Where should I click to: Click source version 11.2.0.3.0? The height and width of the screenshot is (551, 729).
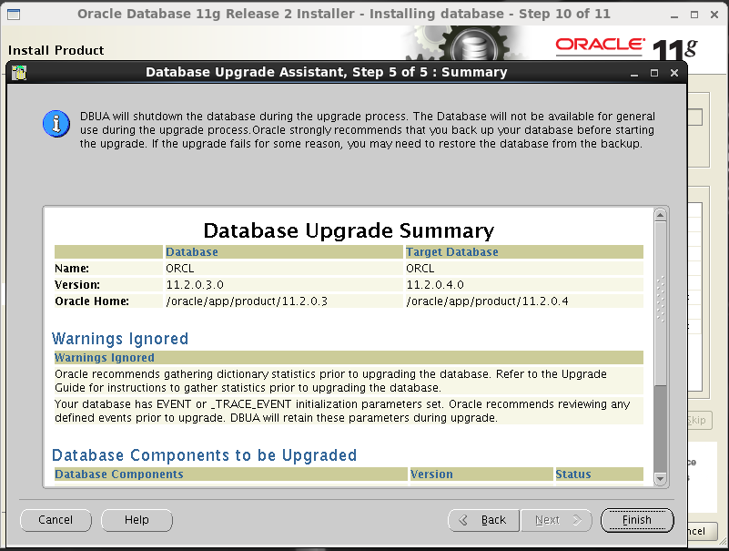pyautogui.click(x=195, y=285)
